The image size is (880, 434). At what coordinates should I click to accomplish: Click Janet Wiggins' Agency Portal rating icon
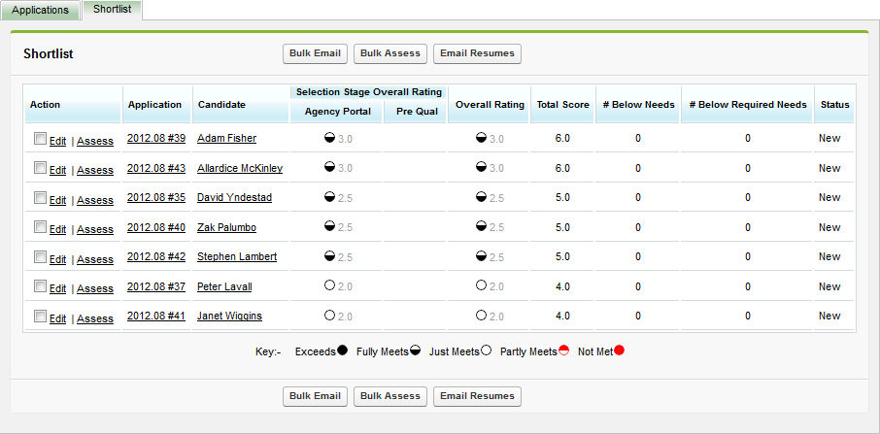click(x=329, y=316)
